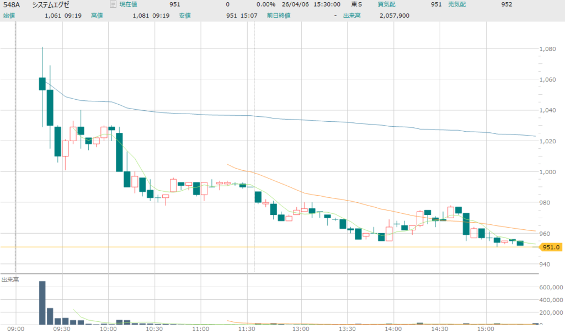Click the 出来高 title of volume panel
Screen dimensions: 565x334
10,280
